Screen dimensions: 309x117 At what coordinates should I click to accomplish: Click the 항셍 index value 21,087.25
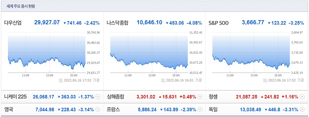[x=247, y=97]
